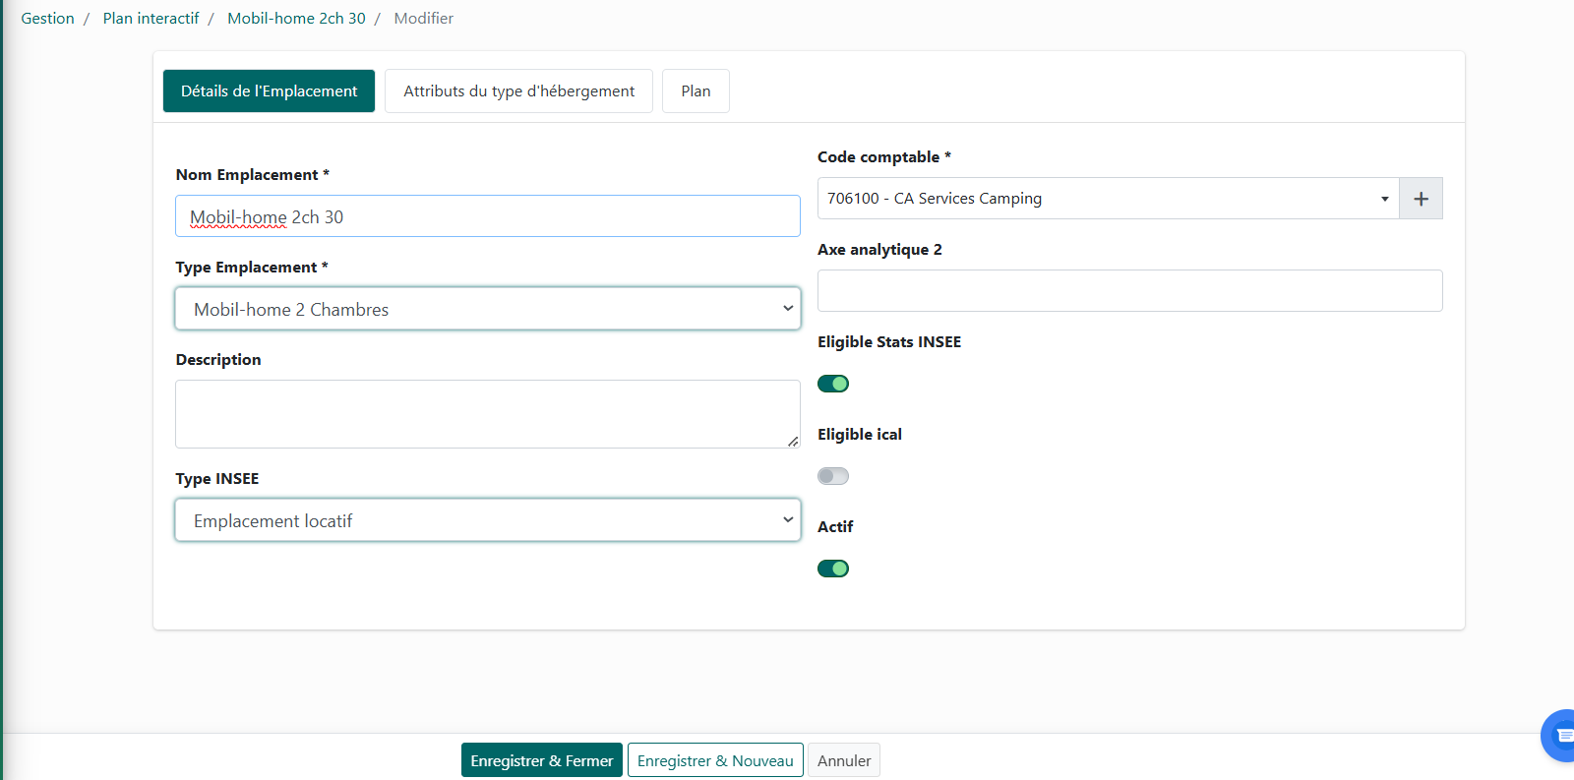Navigate to Mobil-home 2ch 30 breadcrumb
The width and height of the screenshot is (1574, 780).
click(296, 19)
